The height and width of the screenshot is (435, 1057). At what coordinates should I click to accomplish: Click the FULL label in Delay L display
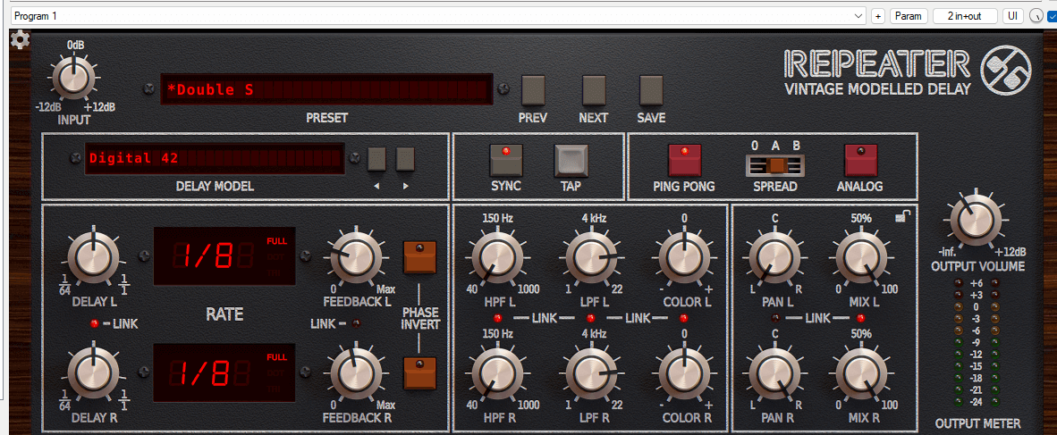(x=275, y=241)
